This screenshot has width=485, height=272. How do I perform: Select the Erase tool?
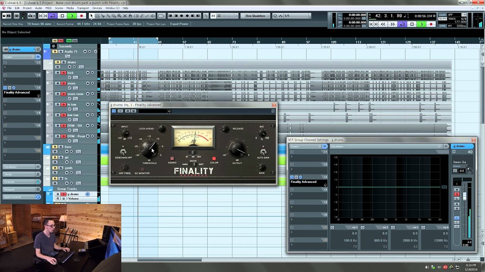tap(114, 16)
